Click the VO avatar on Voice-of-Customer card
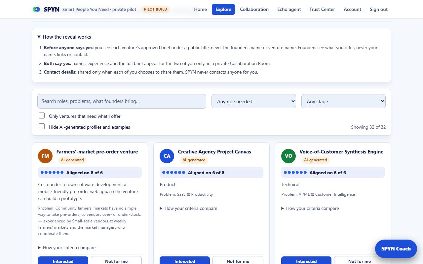The height and width of the screenshot is (264, 423). pos(288,156)
